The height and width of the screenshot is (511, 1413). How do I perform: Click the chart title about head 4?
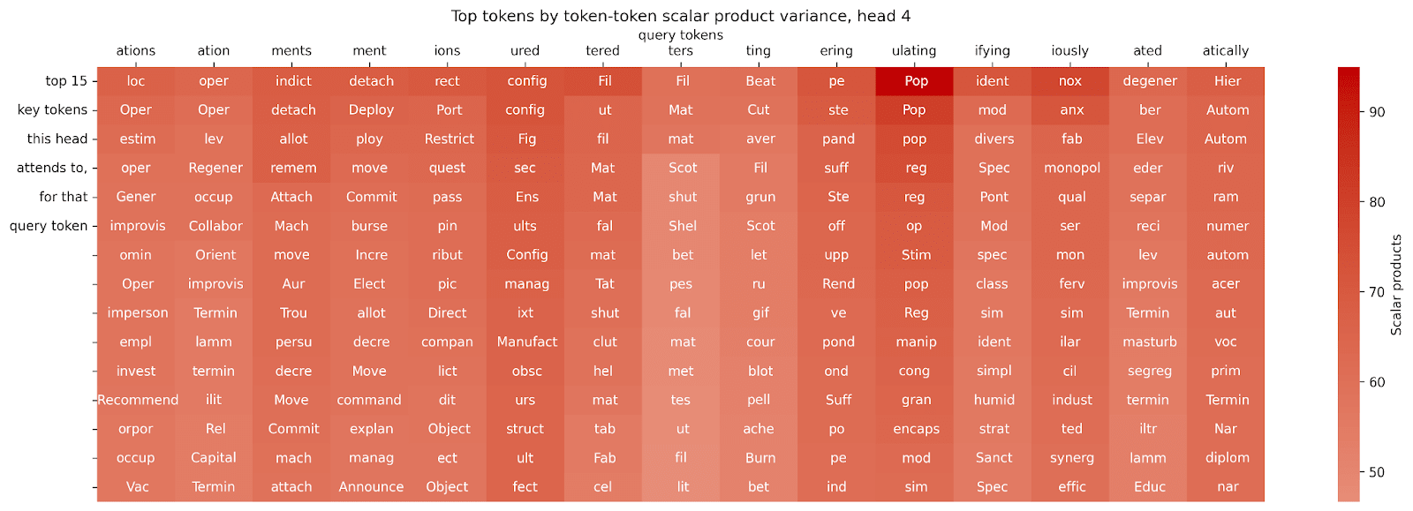pyautogui.click(x=680, y=16)
